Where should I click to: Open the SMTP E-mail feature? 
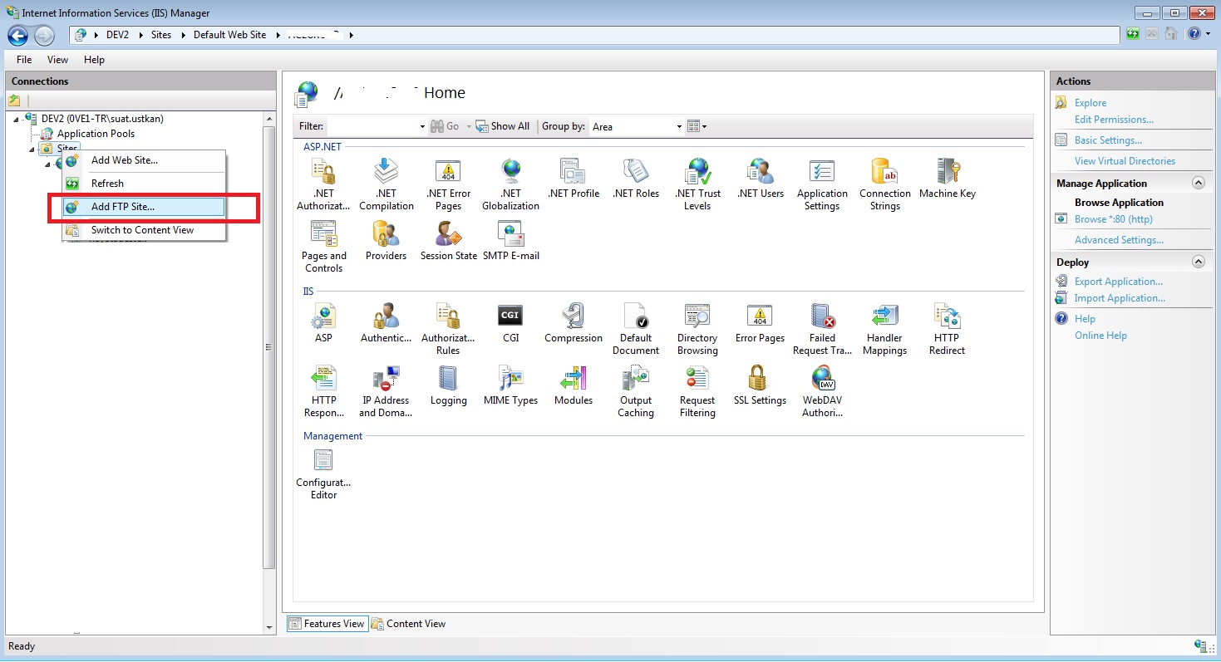coord(511,241)
